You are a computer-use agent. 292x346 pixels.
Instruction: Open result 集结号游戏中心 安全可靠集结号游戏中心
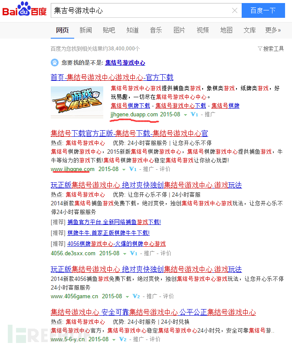(x=153, y=313)
